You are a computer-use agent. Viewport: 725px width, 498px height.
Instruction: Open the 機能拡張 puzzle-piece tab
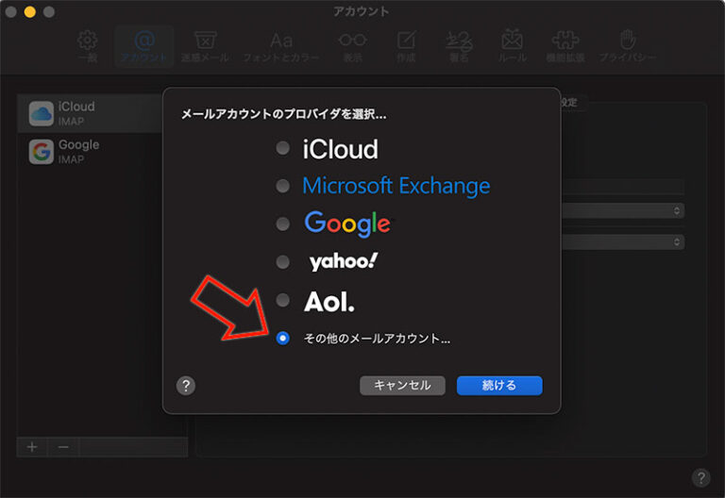pos(565,46)
